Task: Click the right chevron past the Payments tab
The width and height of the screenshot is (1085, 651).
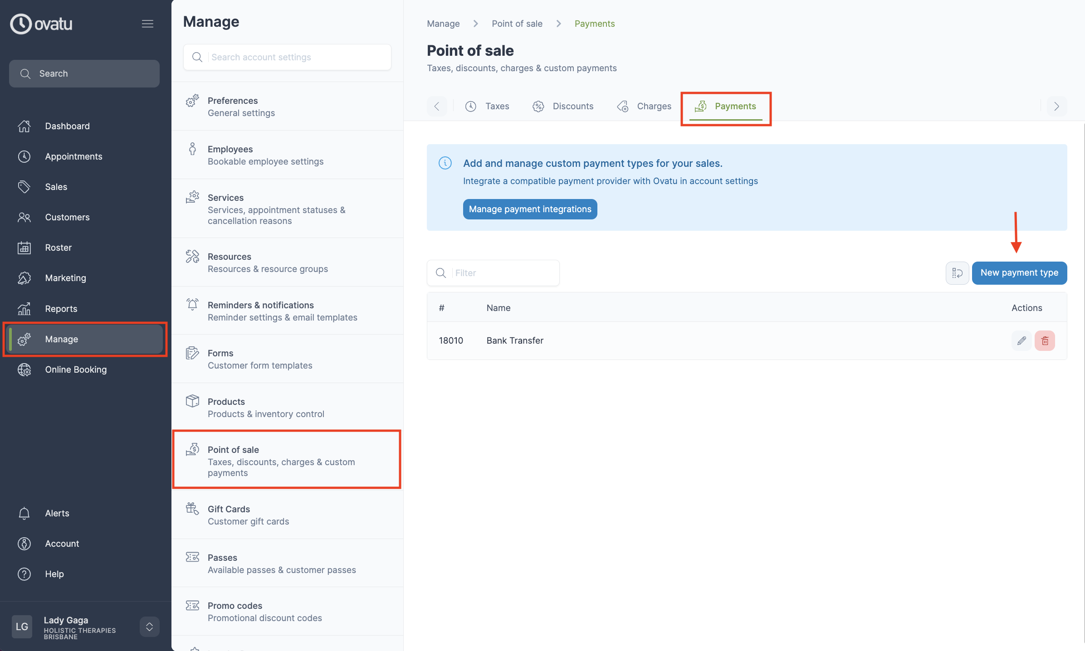Action: coord(1056,106)
